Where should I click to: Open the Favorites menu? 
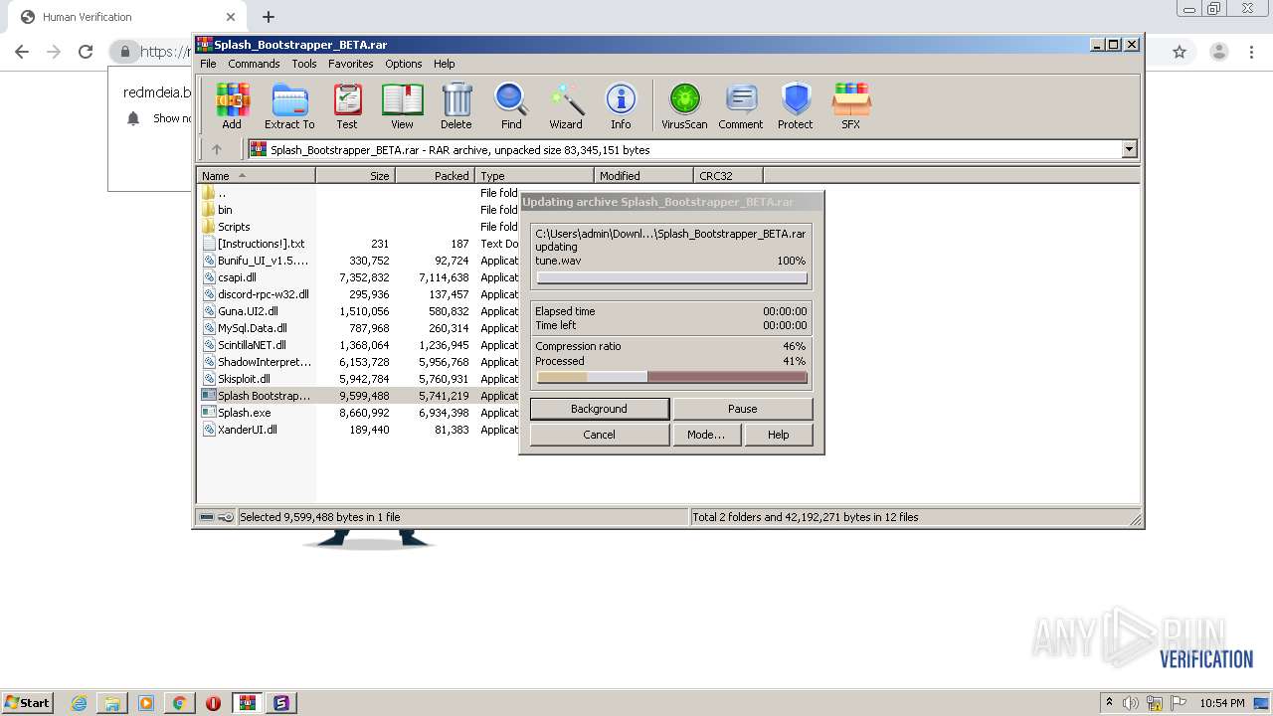pos(351,64)
